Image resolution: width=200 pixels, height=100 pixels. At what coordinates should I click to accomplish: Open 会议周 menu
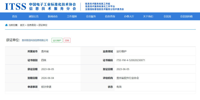[x=167, y=16]
